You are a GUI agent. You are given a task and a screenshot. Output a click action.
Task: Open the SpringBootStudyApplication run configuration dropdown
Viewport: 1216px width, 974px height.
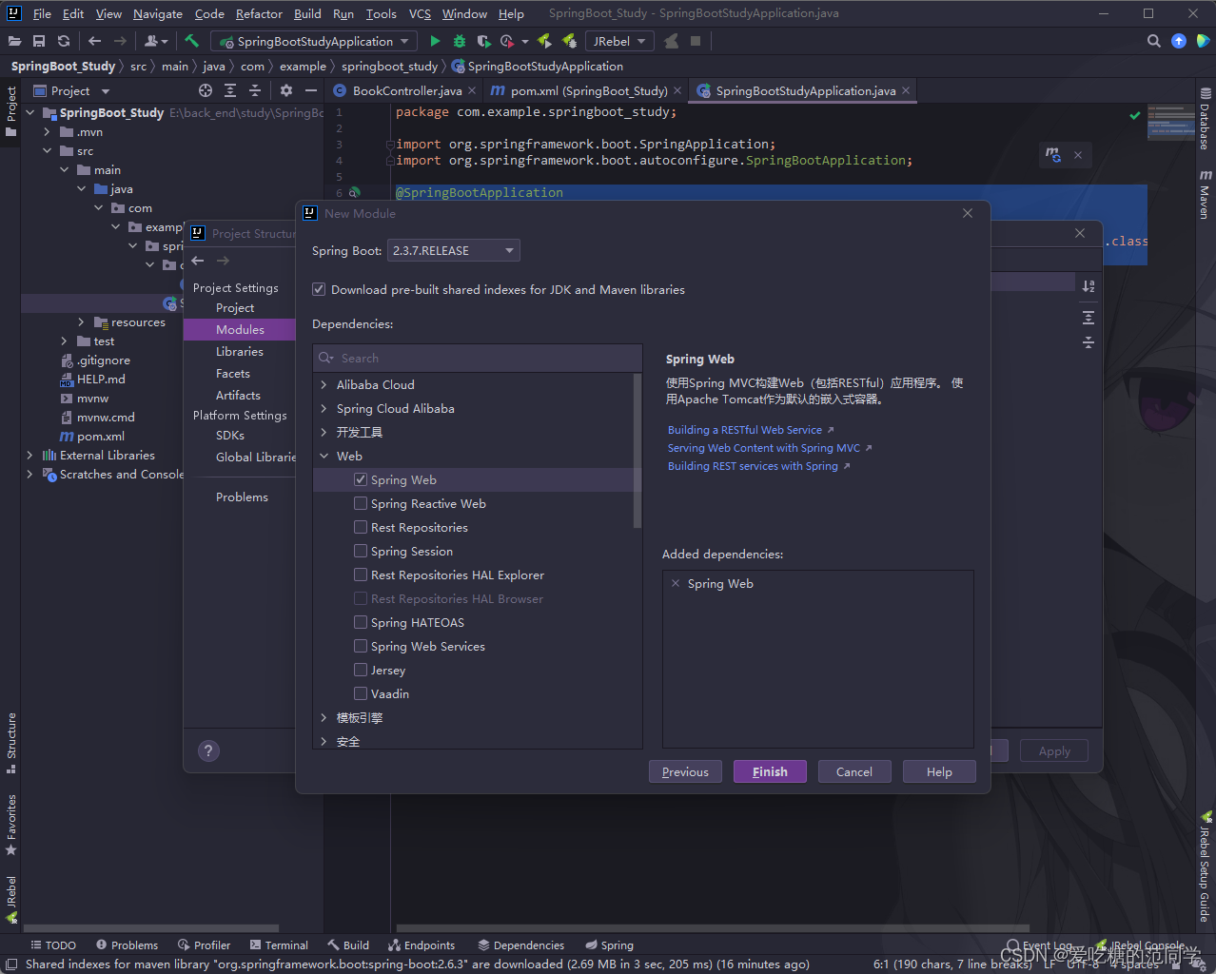tap(314, 41)
